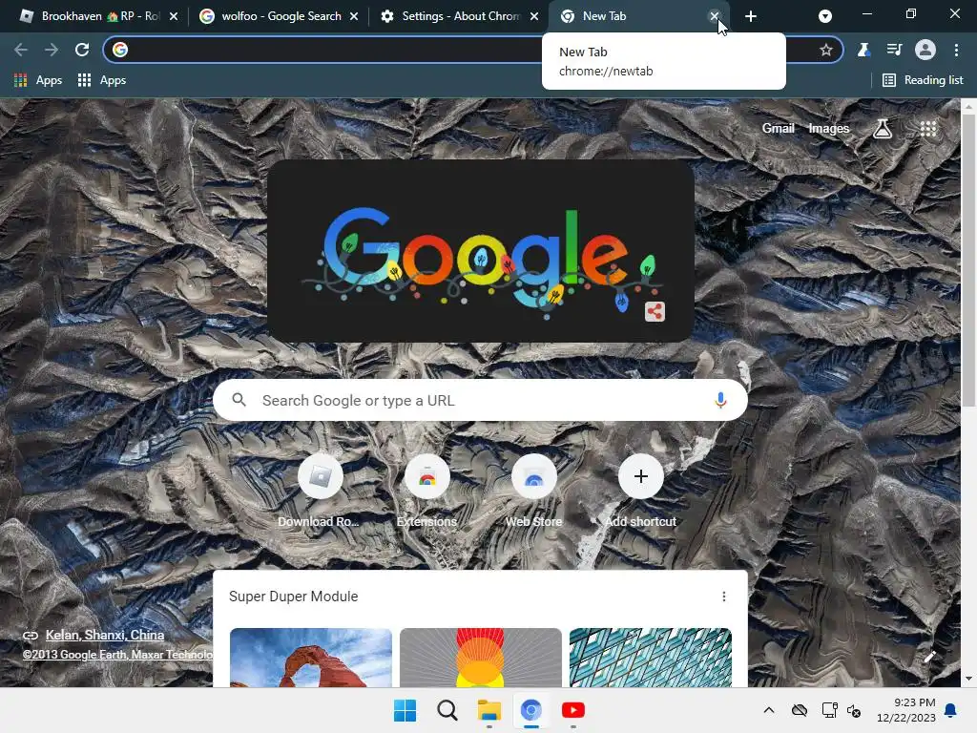977x733 pixels.
Task: Click the browser Forward arrow
Action: (x=52, y=50)
